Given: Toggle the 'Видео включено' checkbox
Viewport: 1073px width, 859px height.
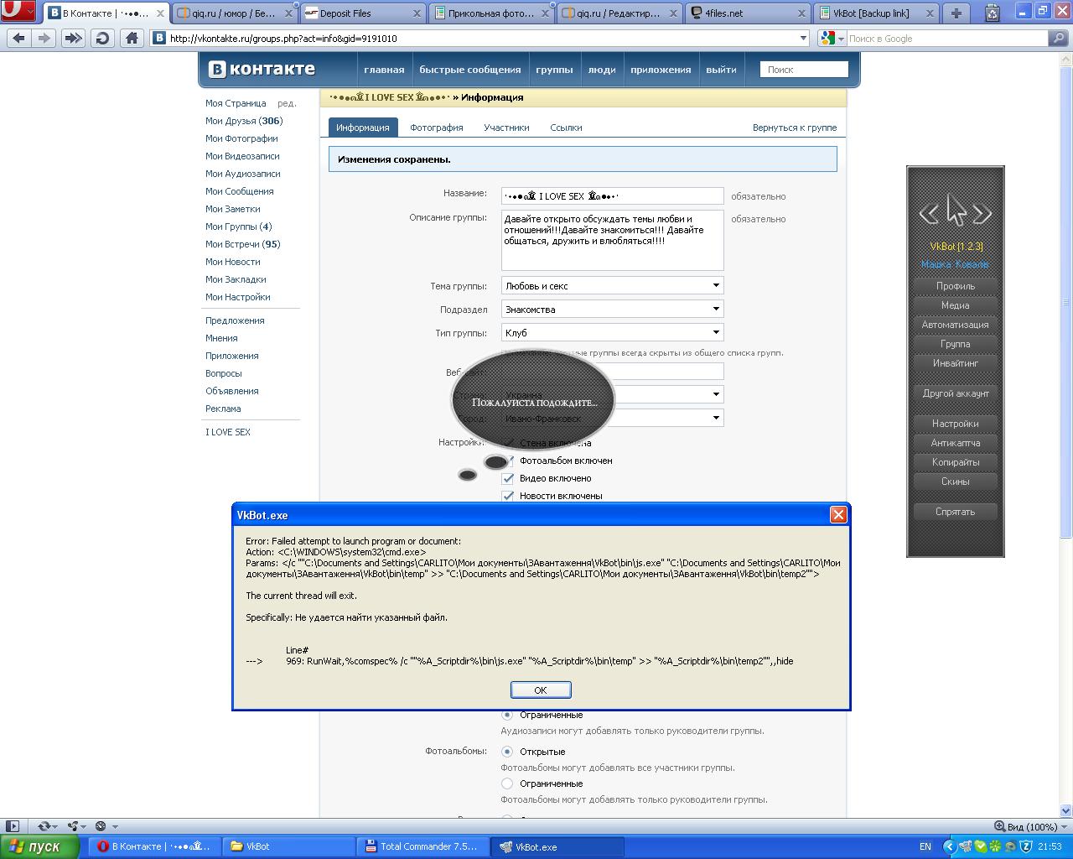Looking at the screenshot, I should (x=507, y=478).
